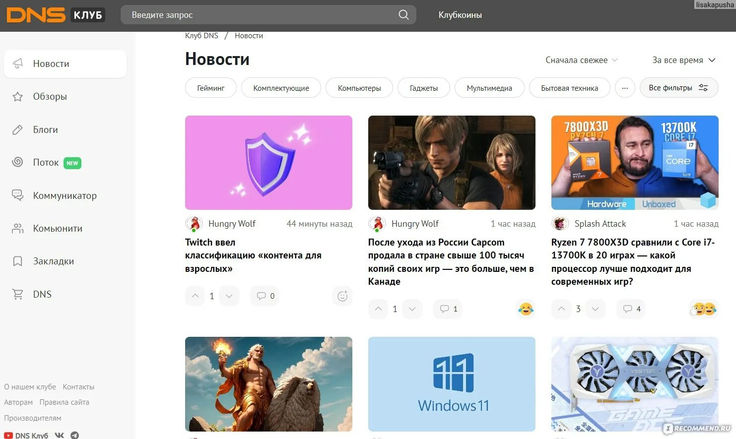736x439 pixels.
Task: Downvote the Ryzen 7 7800X3D article
Action: tap(595, 309)
